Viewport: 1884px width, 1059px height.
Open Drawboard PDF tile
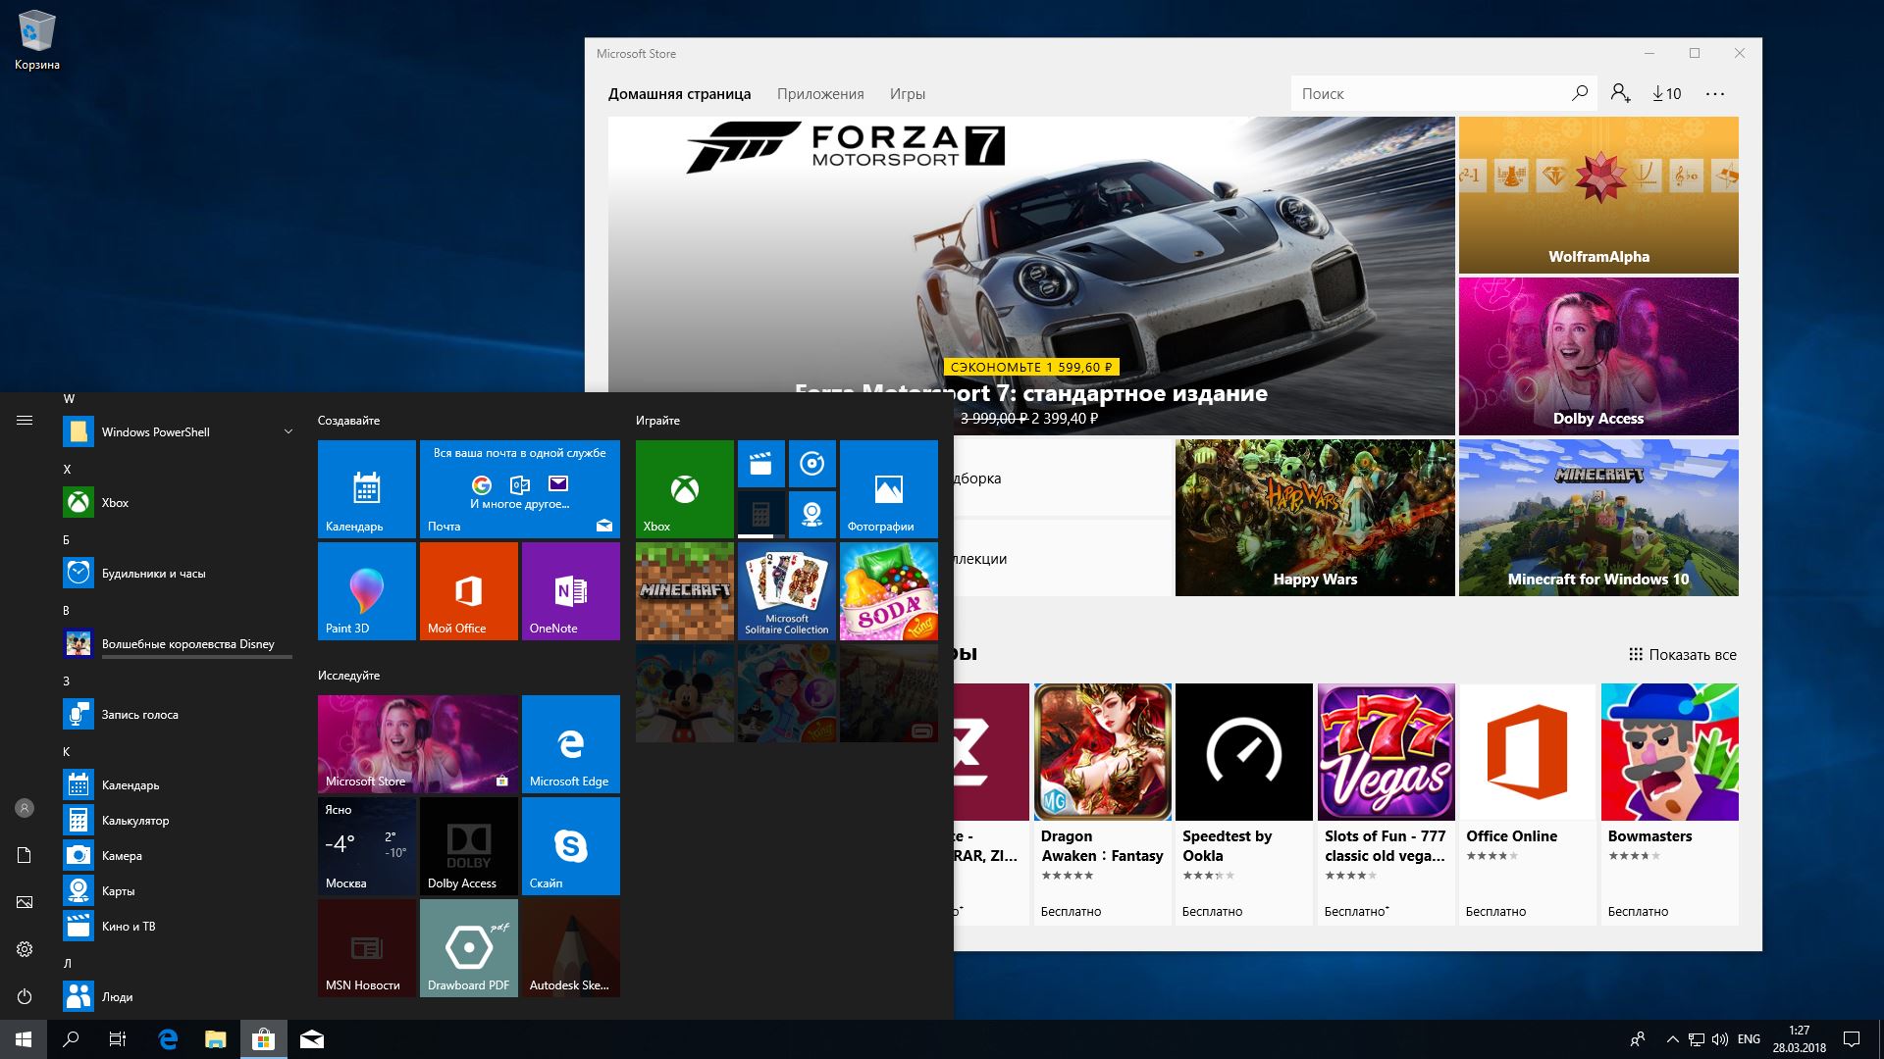(468, 947)
